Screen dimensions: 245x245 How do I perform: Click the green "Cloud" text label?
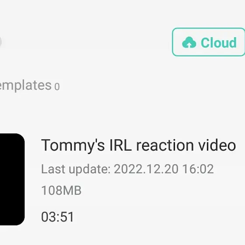click(219, 43)
